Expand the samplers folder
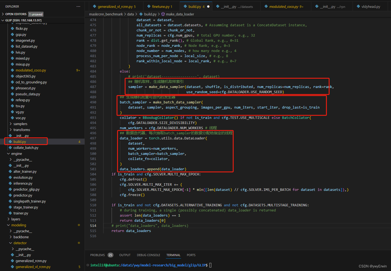Screen dimensions: 391x271 tap(11, 124)
